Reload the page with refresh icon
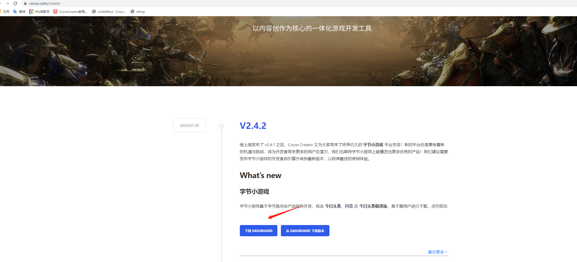The height and width of the screenshot is (262, 577). [15, 3]
